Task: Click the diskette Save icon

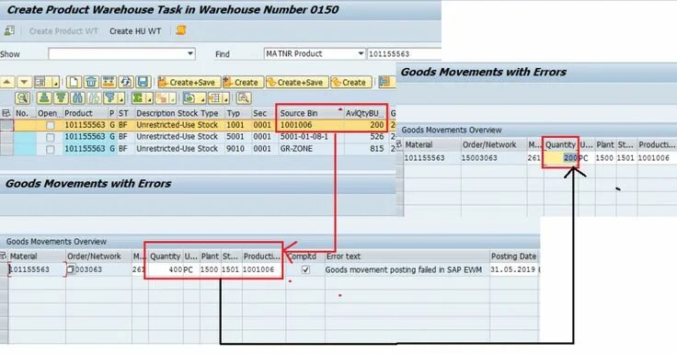Action: (x=143, y=82)
